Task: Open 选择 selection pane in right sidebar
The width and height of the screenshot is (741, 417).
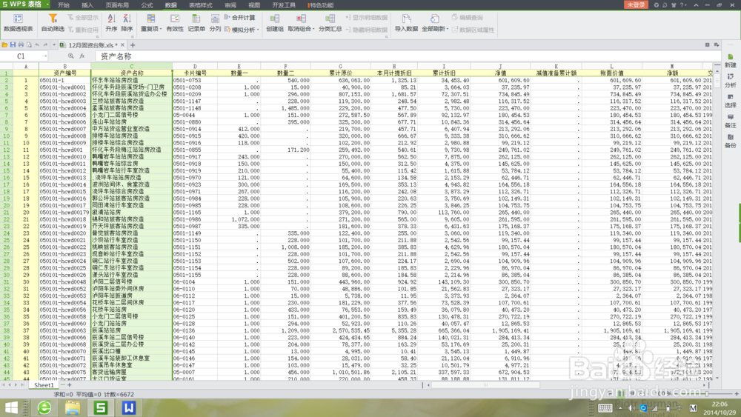Action: [x=731, y=101]
